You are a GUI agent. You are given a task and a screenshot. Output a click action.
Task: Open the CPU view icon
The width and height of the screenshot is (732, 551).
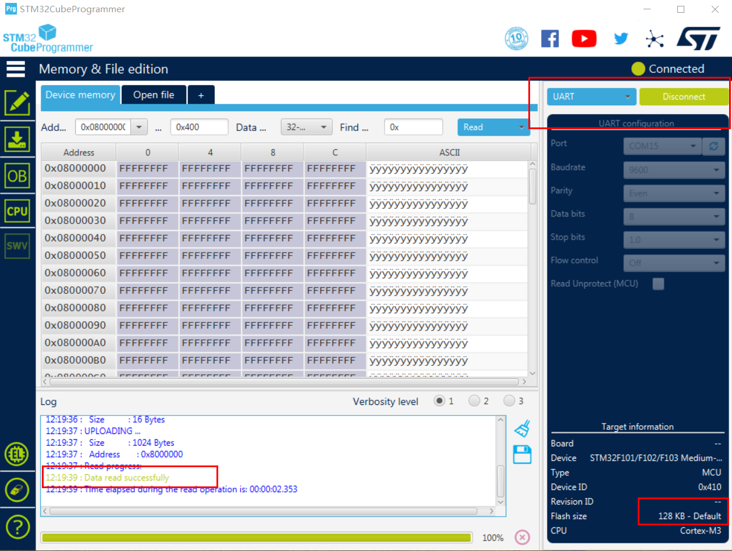(17, 211)
